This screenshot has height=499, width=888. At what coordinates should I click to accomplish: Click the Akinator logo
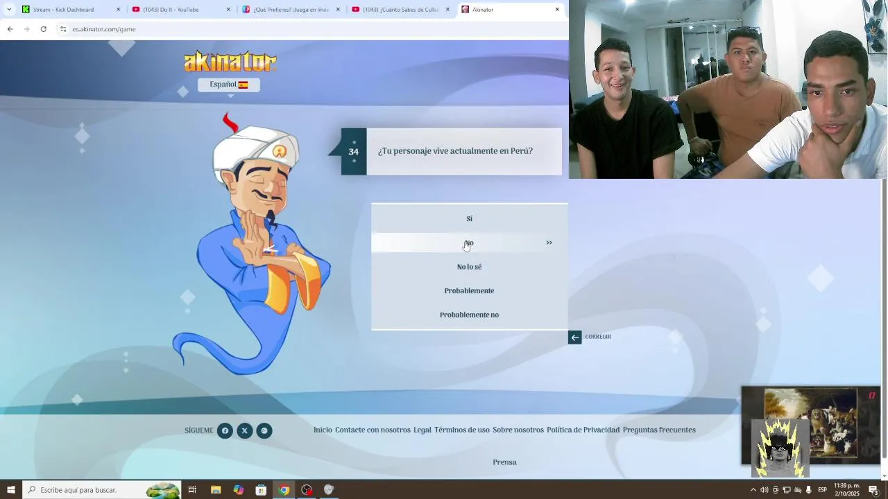tap(230, 61)
